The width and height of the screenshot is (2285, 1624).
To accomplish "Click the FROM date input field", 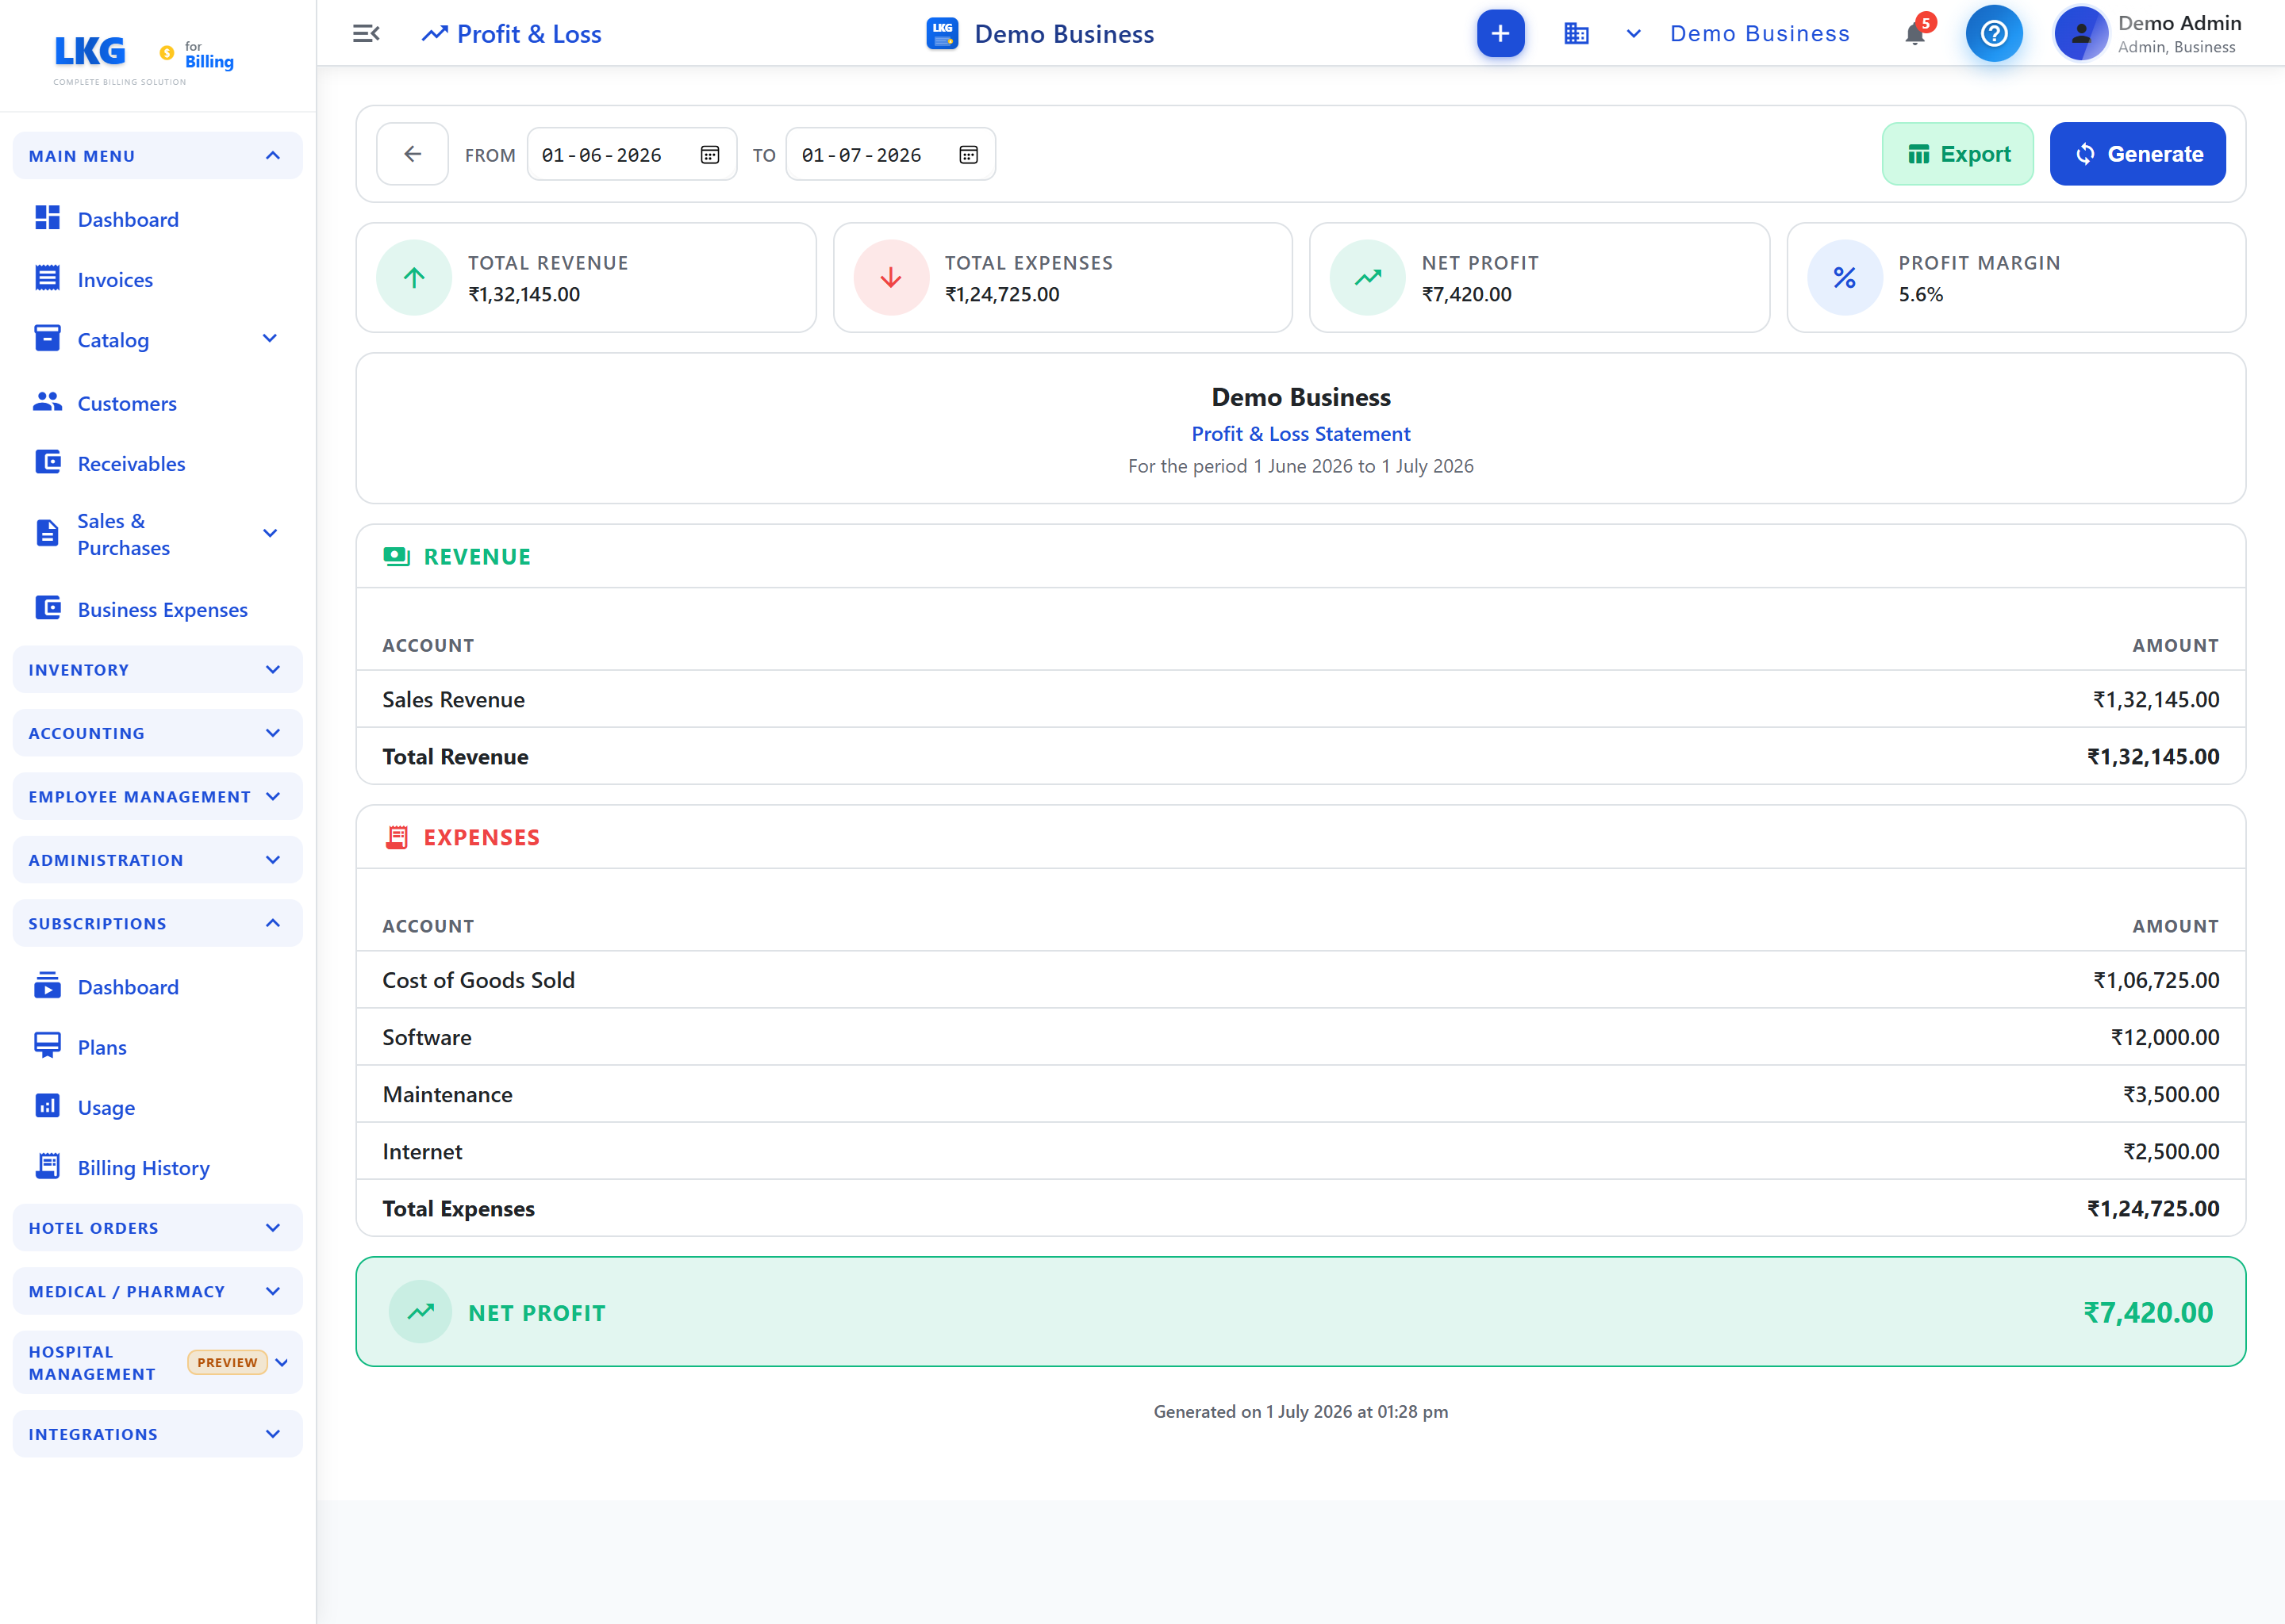I will point(632,155).
